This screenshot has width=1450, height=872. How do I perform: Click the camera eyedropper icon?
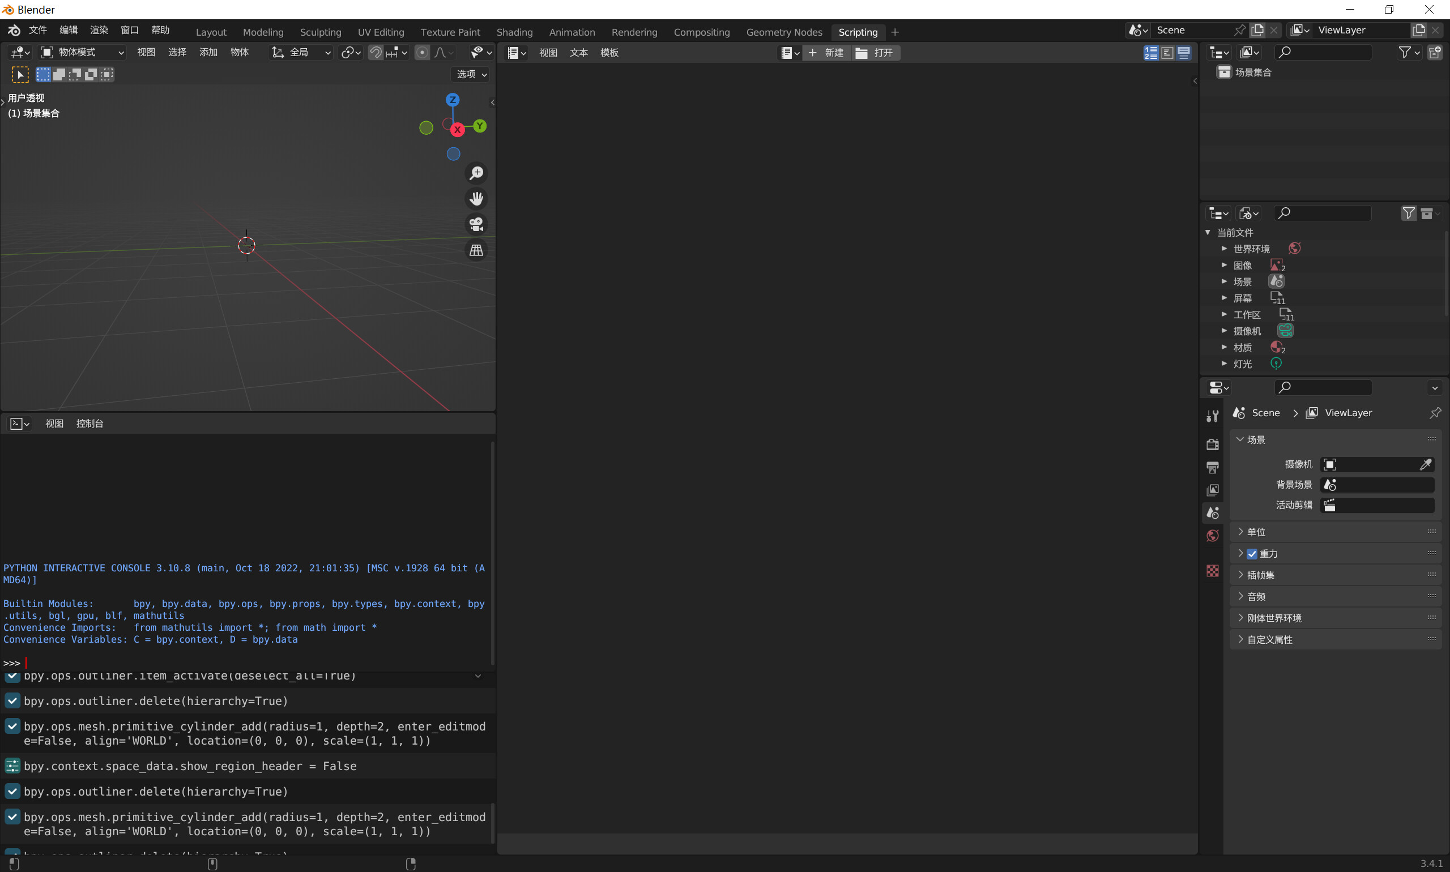pos(1425,465)
